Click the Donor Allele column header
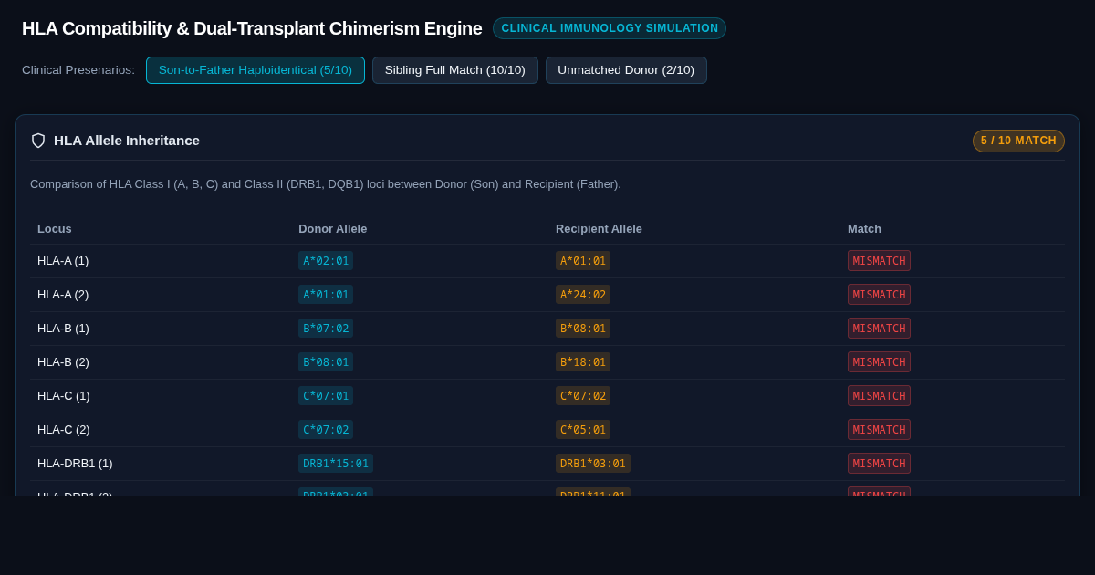1095x575 pixels. coord(333,228)
